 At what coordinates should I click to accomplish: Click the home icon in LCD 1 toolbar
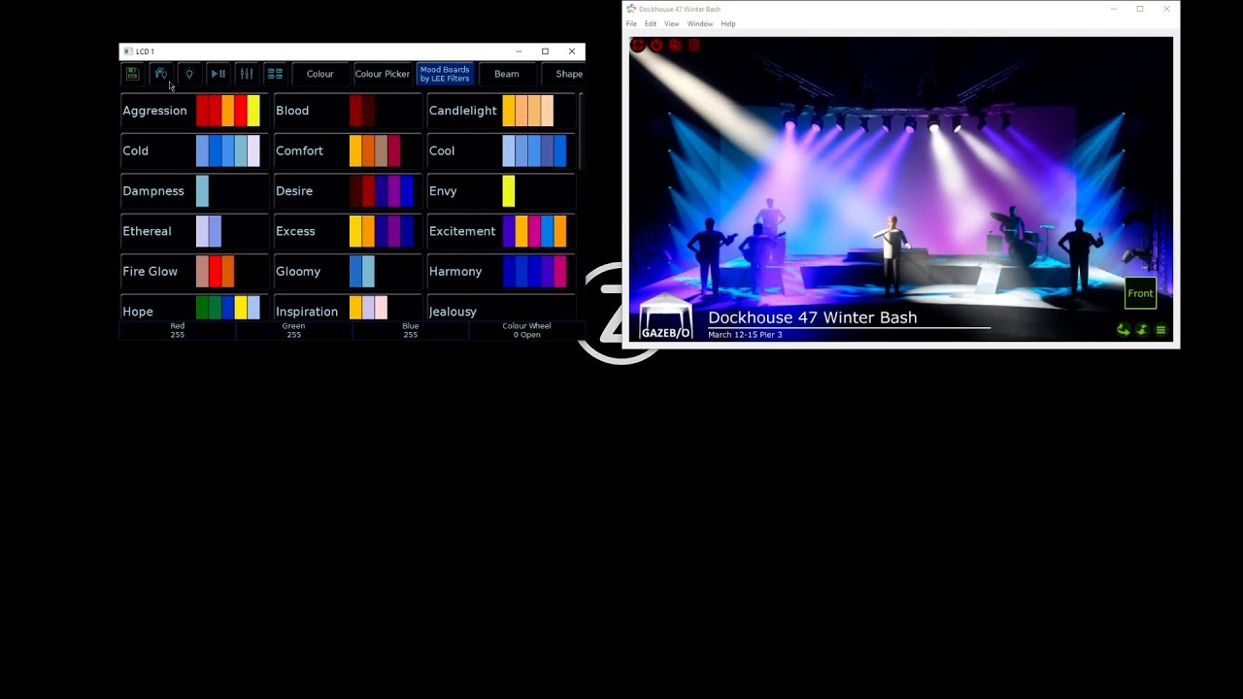point(161,74)
